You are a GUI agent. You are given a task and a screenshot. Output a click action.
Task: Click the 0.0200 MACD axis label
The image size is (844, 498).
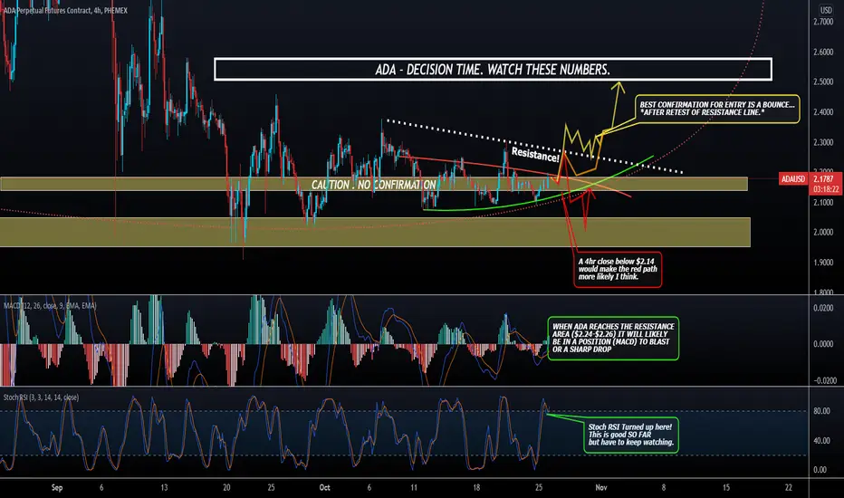coord(823,308)
